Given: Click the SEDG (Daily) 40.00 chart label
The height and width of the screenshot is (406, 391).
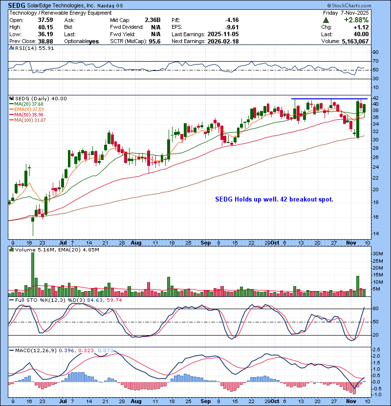Looking at the screenshot, I should pyautogui.click(x=41, y=98).
